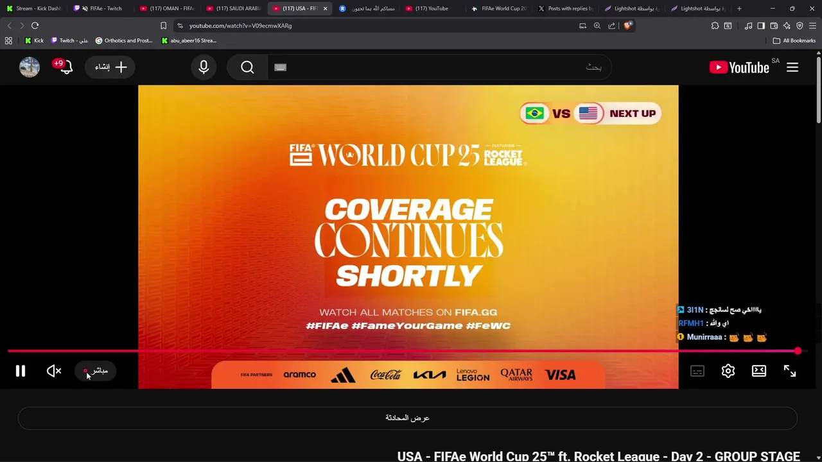Click the page vertical scrollbar
This screenshot has height=462, width=822.
click(x=819, y=90)
